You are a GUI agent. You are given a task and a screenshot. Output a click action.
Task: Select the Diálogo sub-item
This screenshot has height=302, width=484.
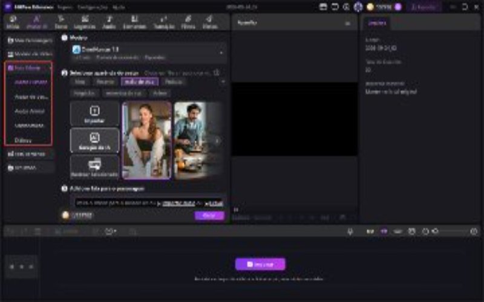[23, 140]
